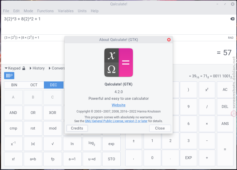
Task: Click the ± sign keypad button
Action: [134, 141]
